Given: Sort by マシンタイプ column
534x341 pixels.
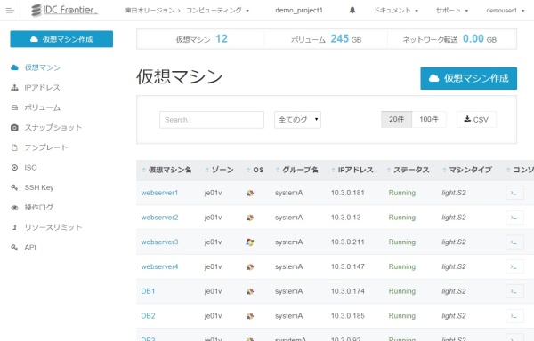Looking at the screenshot, I should (x=467, y=170).
